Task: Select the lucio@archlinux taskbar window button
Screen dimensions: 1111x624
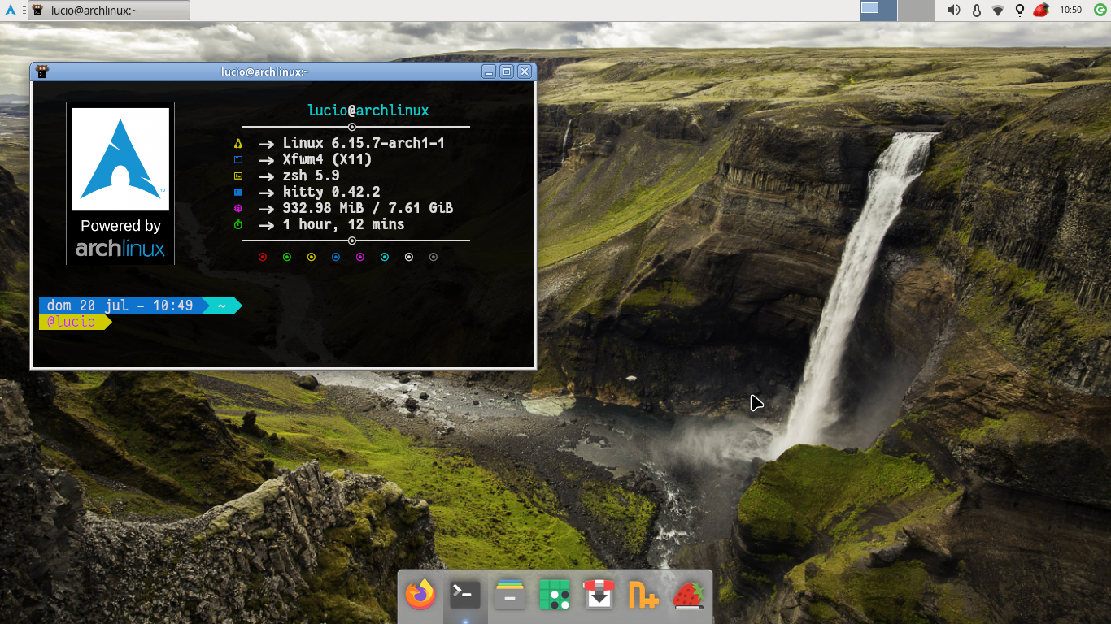Action: coord(109,11)
